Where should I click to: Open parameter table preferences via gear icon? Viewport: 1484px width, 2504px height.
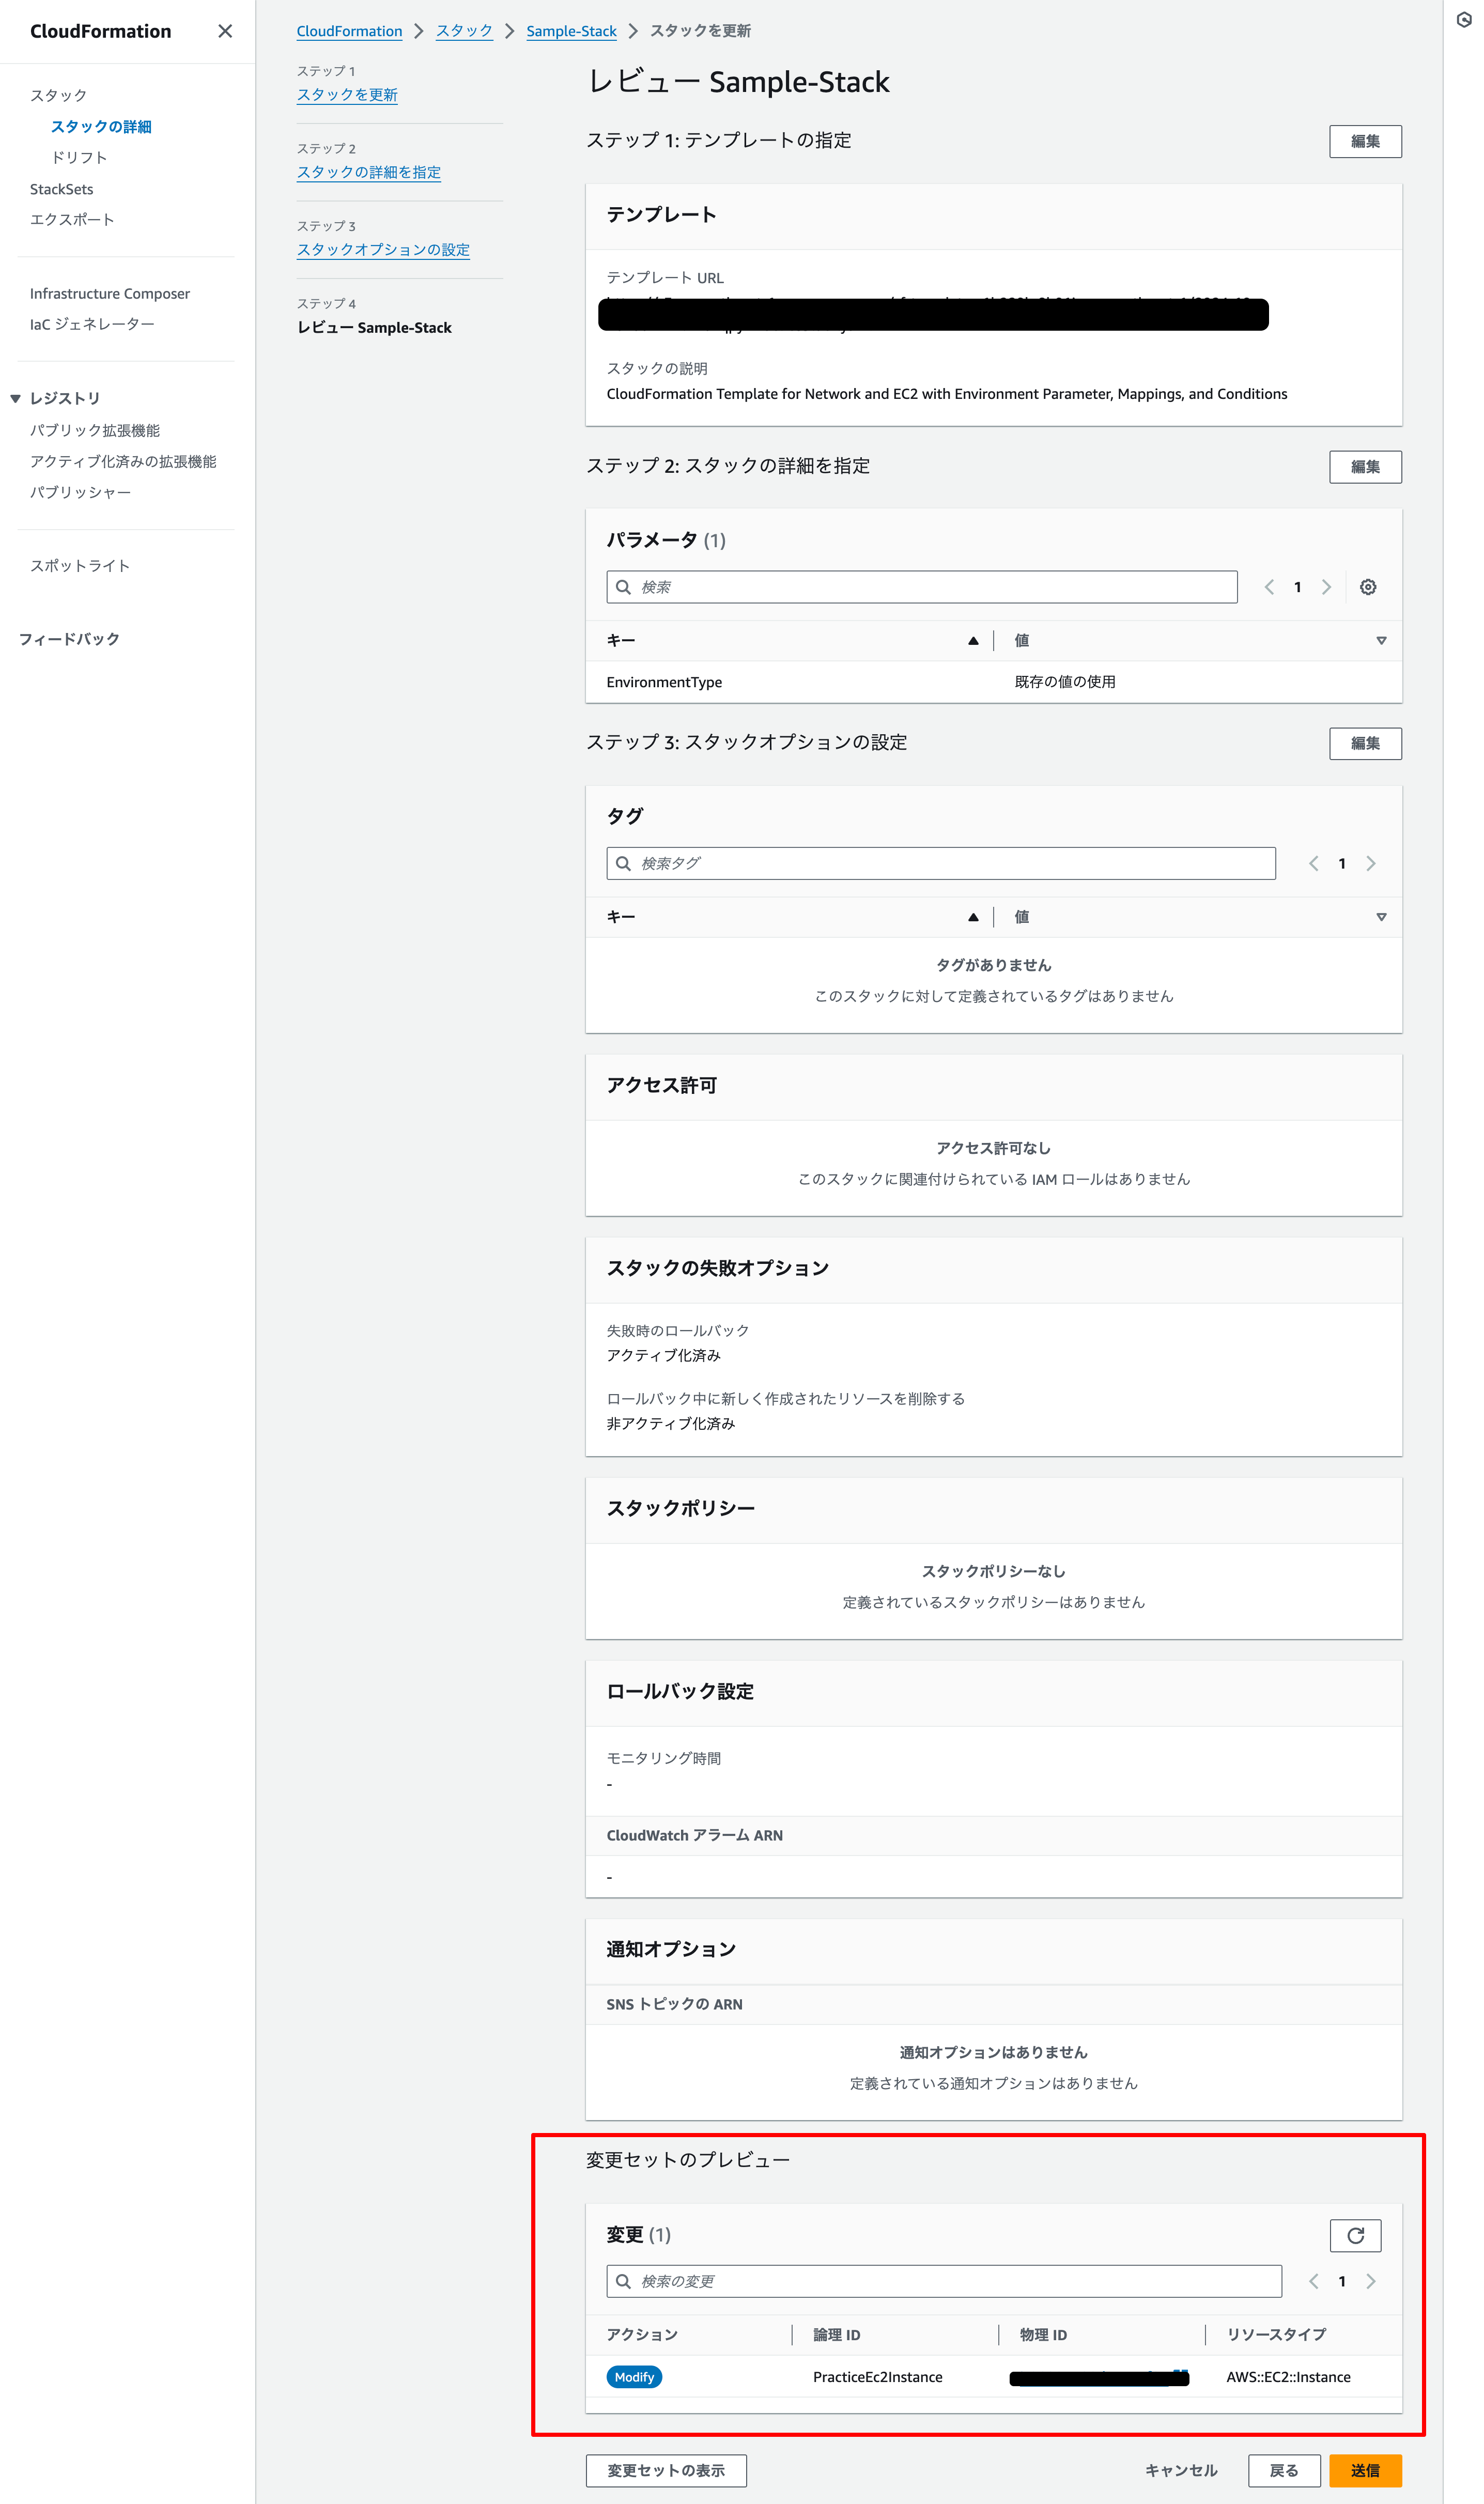1368,587
